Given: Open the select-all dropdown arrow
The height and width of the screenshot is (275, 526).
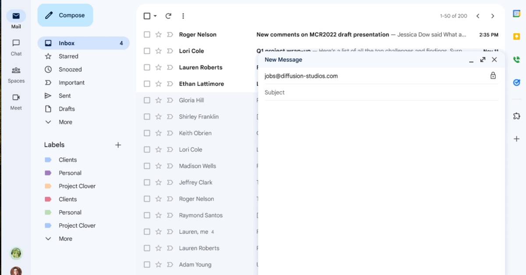Looking at the screenshot, I should pyautogui.click(x=155, y=16).
